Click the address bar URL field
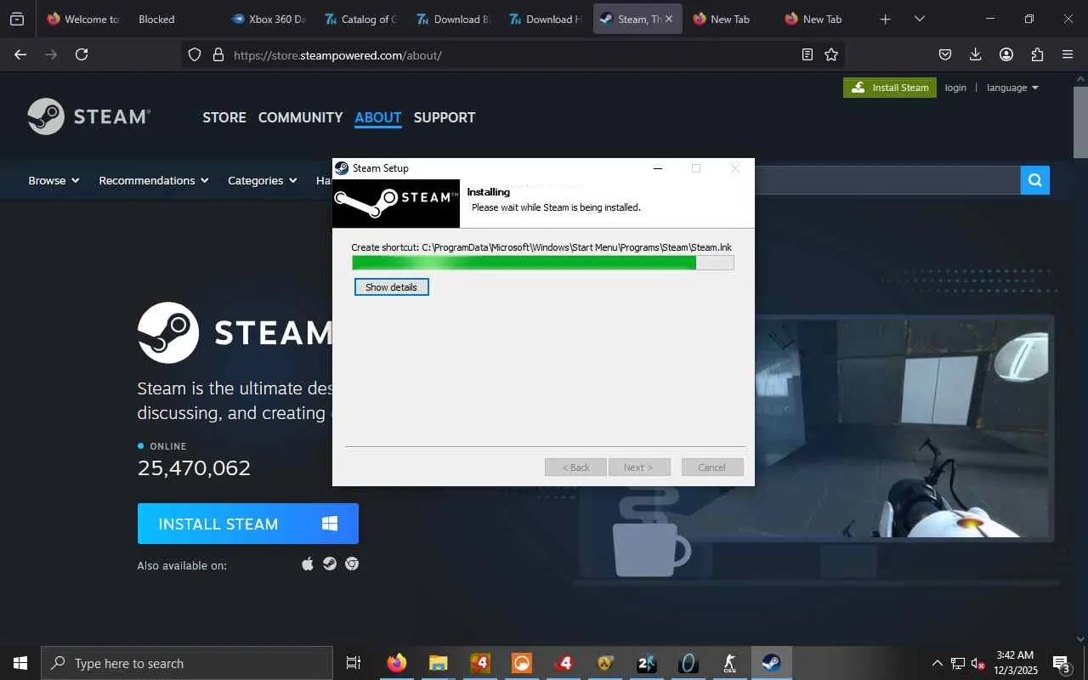The width and height of the screenshot is (1088, 680). coord(514,54)
